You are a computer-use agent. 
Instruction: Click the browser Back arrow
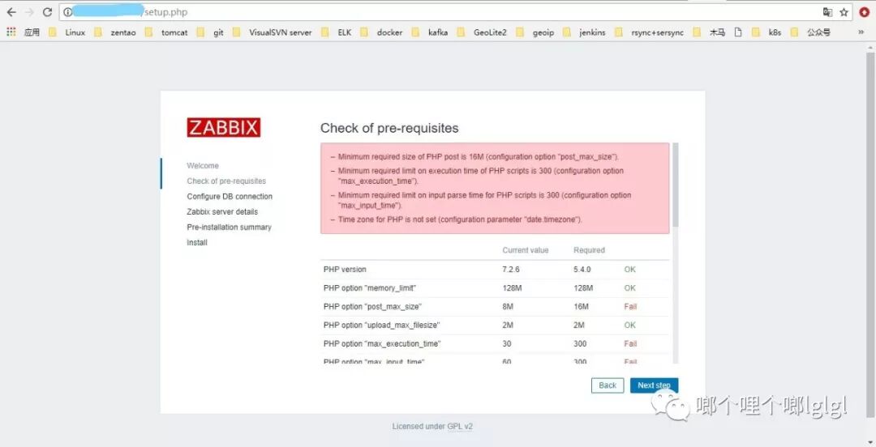pos(11,11)
